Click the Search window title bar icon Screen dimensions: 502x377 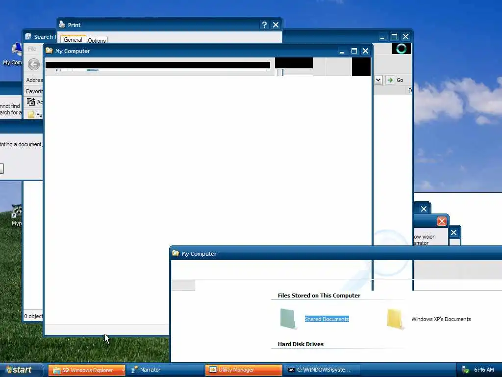tap(28, 36)
